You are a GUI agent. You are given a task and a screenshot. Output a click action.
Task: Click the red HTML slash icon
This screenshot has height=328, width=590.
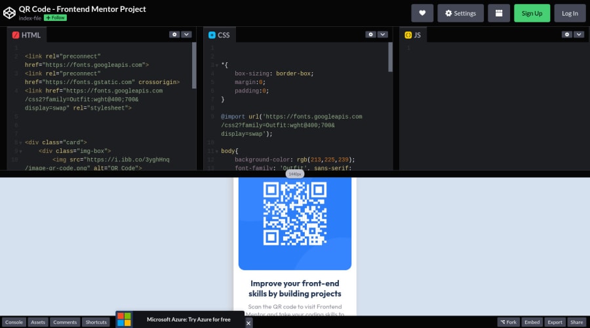coord(16,35)
